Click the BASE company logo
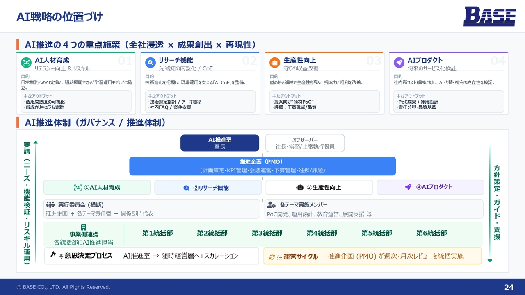525x295 pixels. pos(489,17)
